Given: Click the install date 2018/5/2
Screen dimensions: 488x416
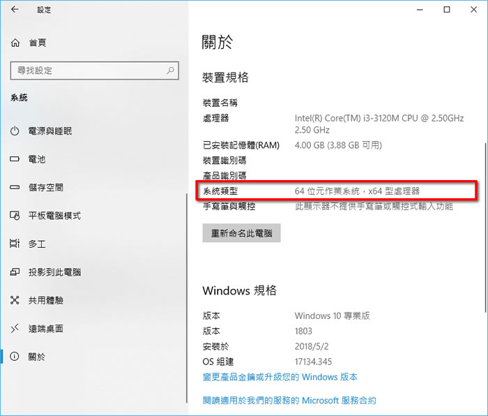Looking at the screenshot, I should click(x=312, y=346).
